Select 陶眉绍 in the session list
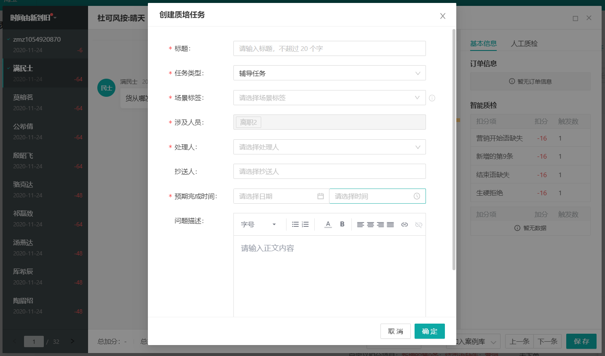 coord(45,306)
